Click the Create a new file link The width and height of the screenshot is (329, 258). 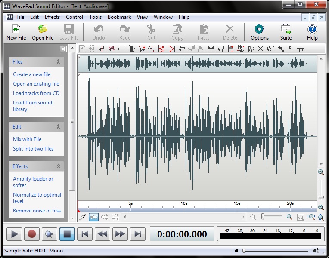(x=32, y=74)
